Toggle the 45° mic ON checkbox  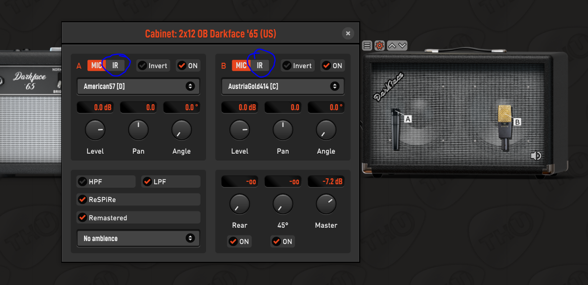click(282, 242)
